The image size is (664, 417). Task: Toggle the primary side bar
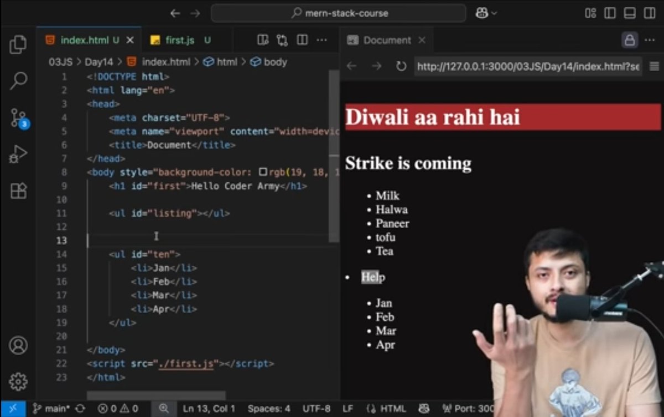[610, 13]
